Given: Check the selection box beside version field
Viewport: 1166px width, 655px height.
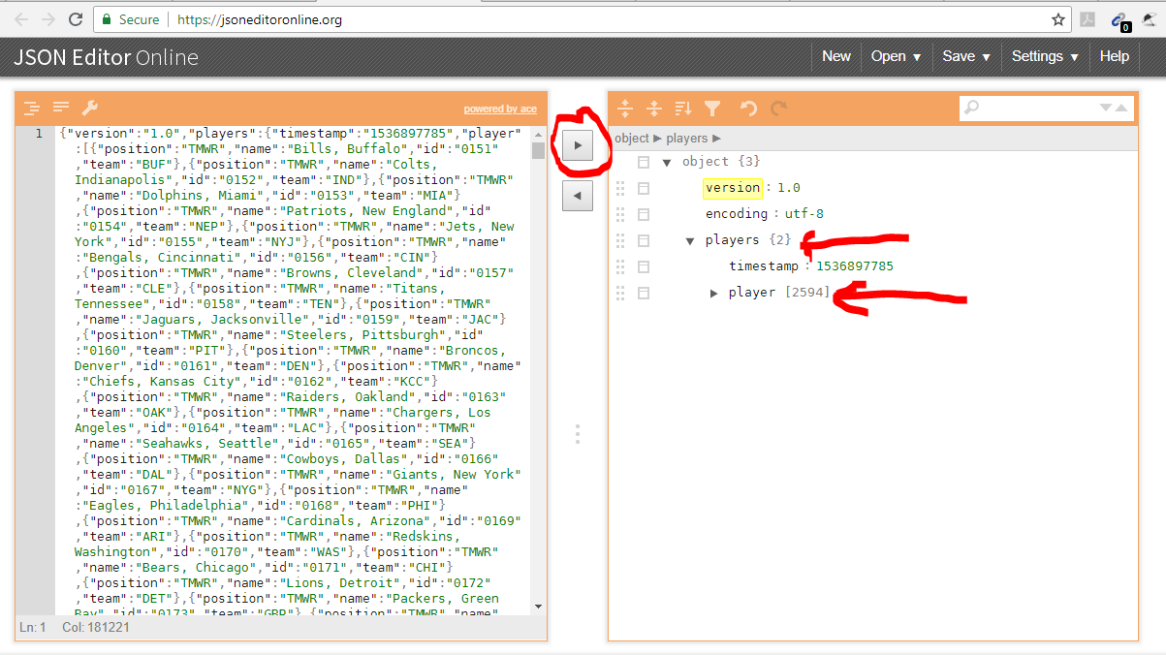Looking at the screenshot, I should click(645, 187).
